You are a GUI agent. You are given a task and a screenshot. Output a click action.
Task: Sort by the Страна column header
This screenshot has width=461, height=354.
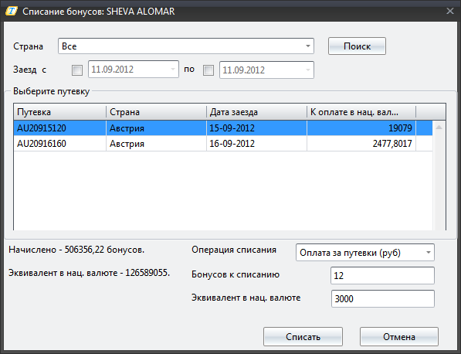pyautogui.click(x=157, y=112)
